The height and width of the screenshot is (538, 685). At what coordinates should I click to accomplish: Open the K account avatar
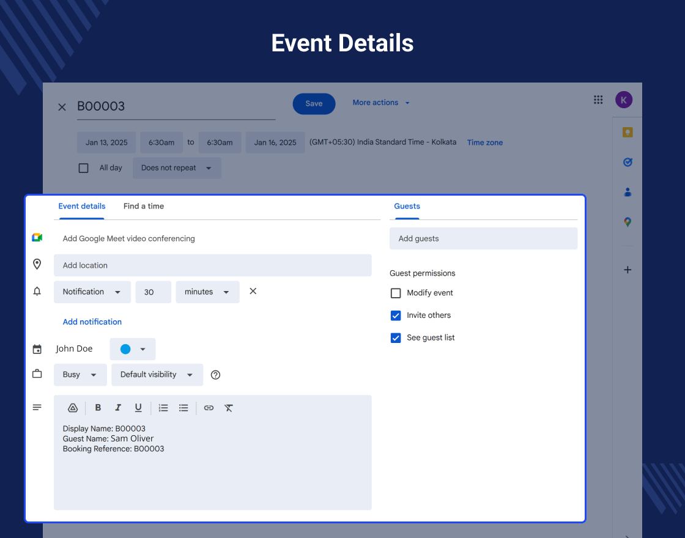[x=623, y=100]
